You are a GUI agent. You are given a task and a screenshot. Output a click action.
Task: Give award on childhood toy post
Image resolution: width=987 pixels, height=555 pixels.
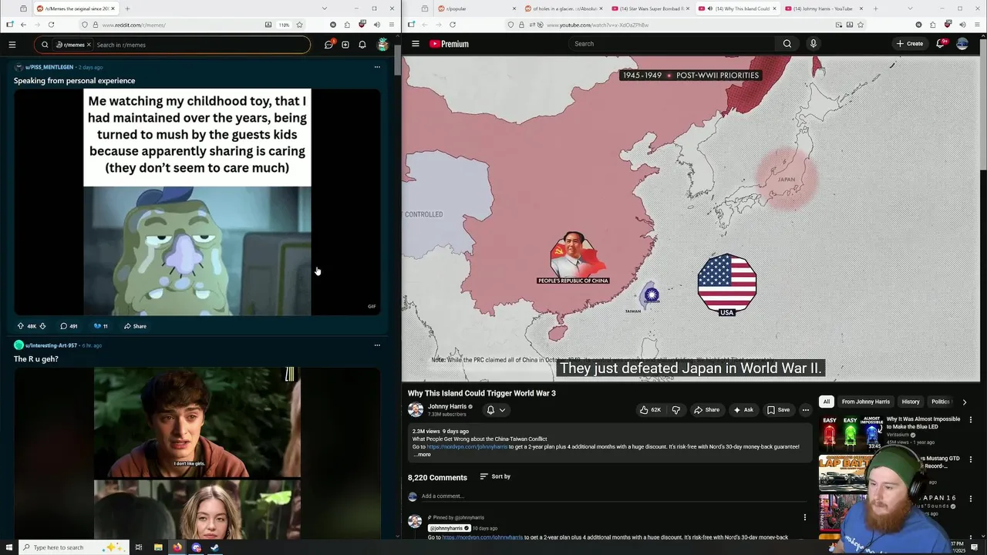pos(100,326)
